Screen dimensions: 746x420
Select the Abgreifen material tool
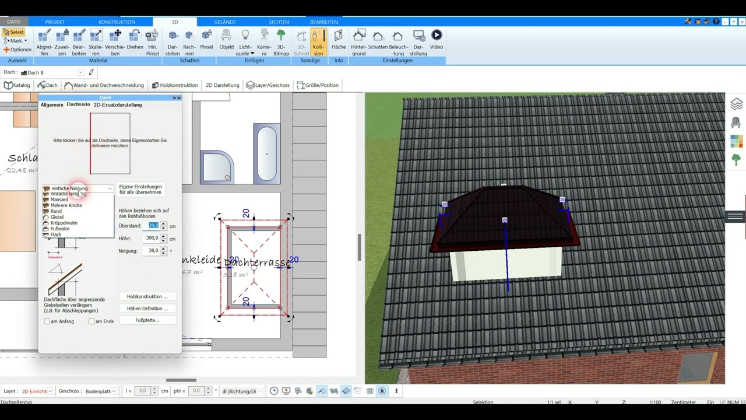click(x=44, y=43)
